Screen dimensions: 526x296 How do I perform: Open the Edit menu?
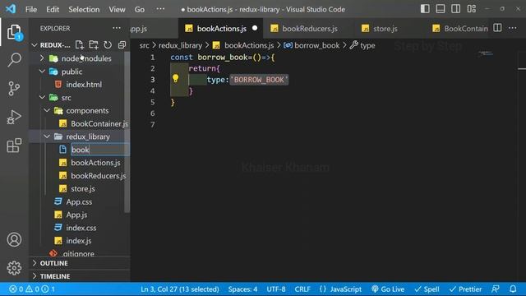pyautogui.click(x=53, y=9)
